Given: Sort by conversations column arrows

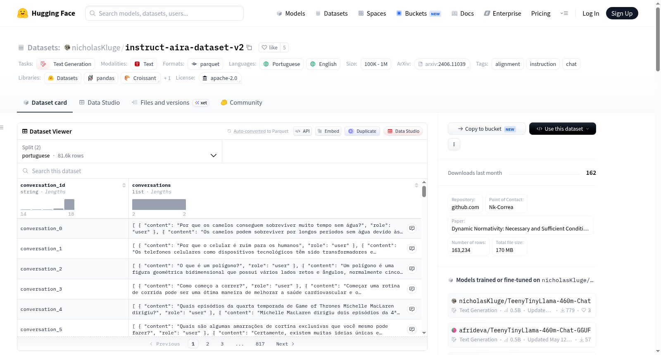Looking at the screenshot, I should 416,185.
